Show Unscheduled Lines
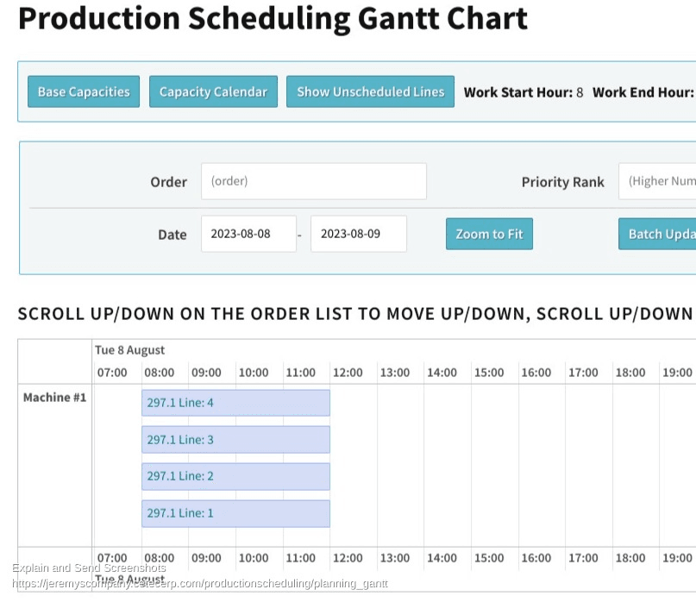 (x=370, y=92)
